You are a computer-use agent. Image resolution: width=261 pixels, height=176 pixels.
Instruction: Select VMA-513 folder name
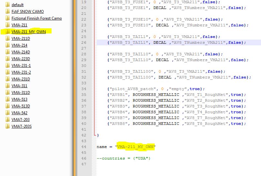coord(19,99)
